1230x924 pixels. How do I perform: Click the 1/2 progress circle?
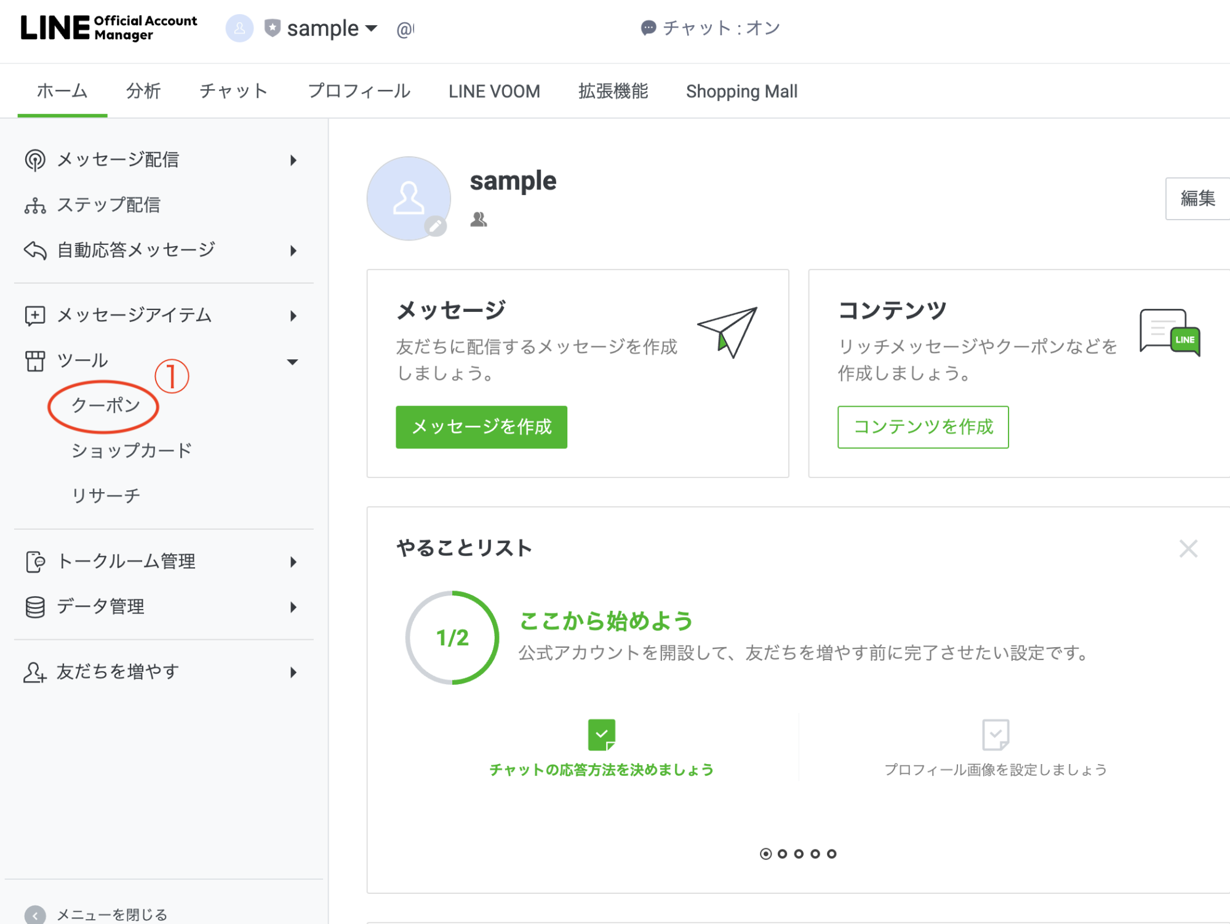(x=452, y=638)
